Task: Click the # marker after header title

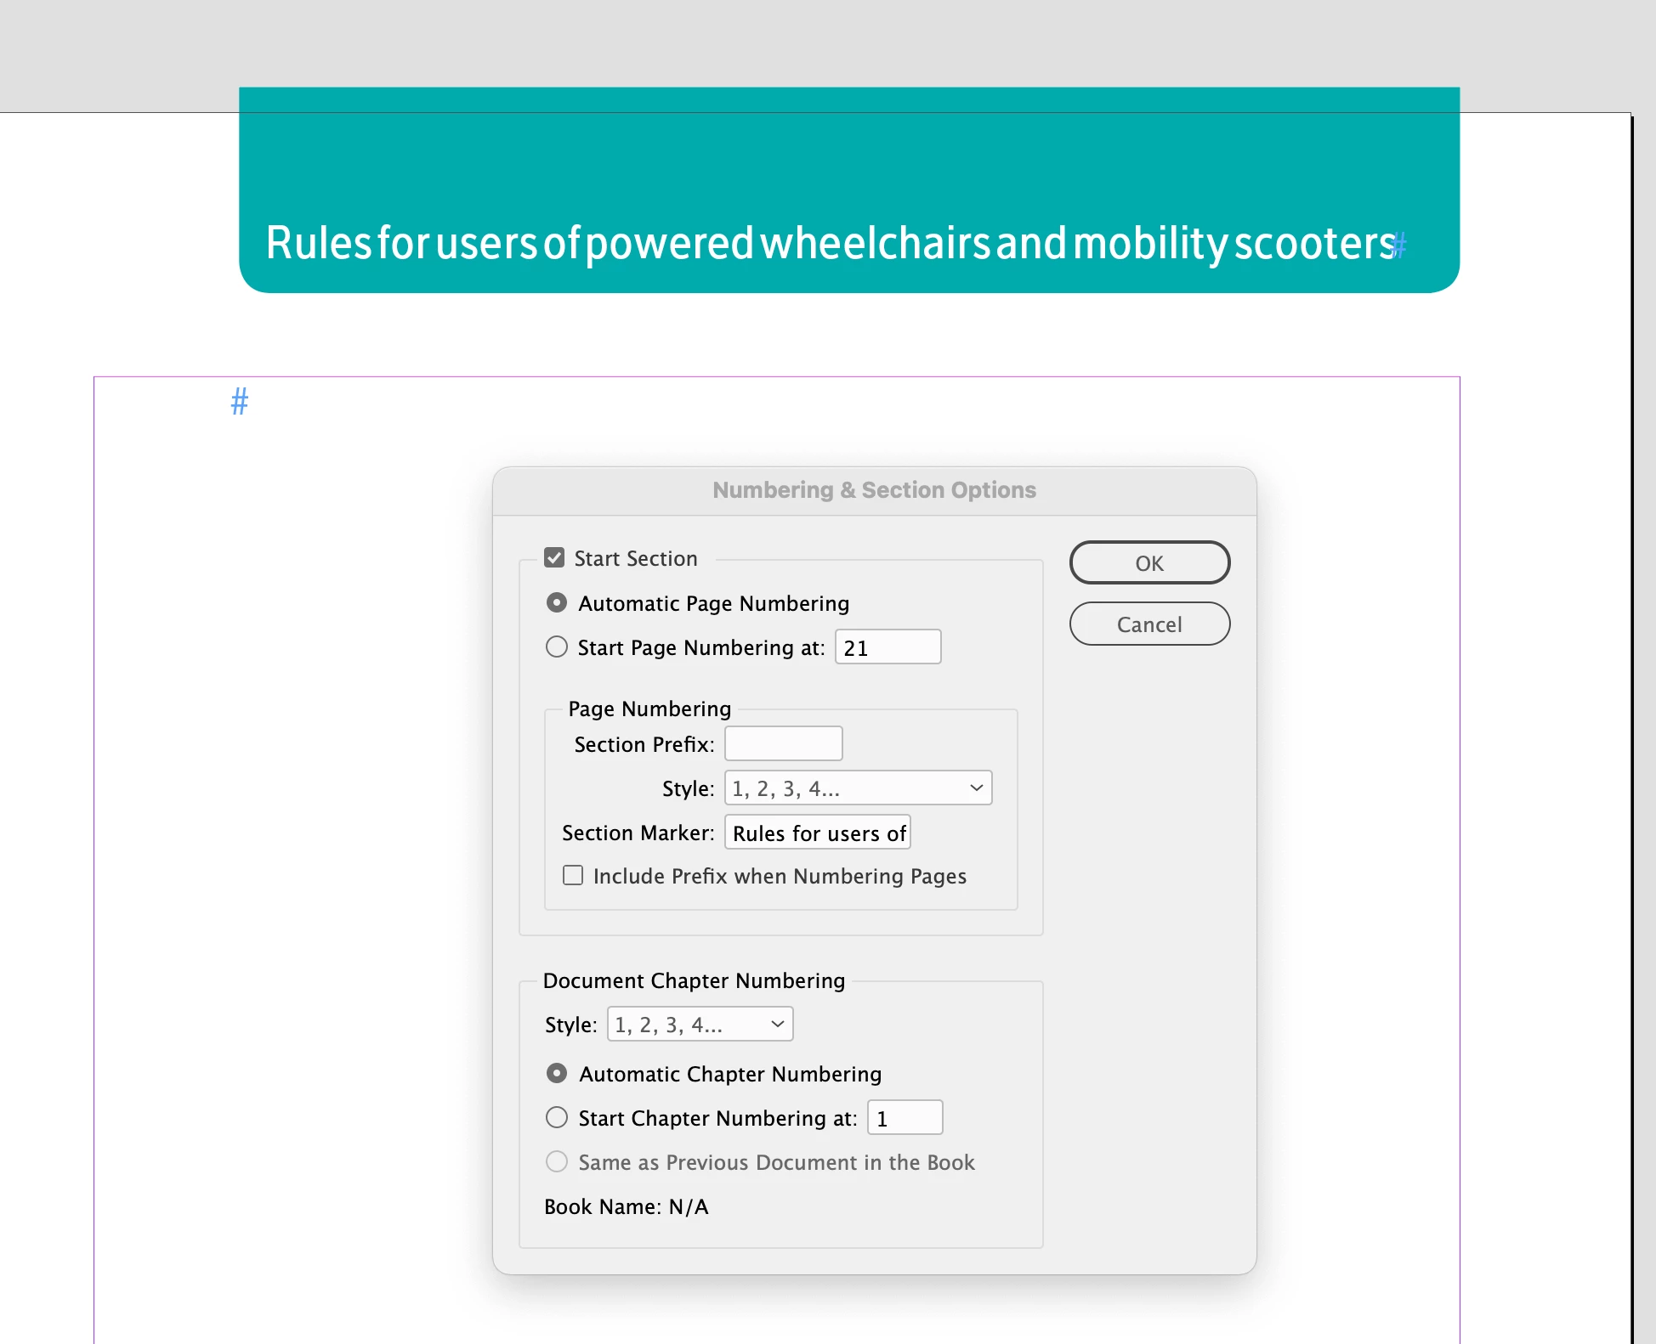Action: (x=1400, y=246)
